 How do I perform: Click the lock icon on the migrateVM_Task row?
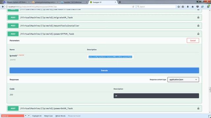tap(198, 17)
